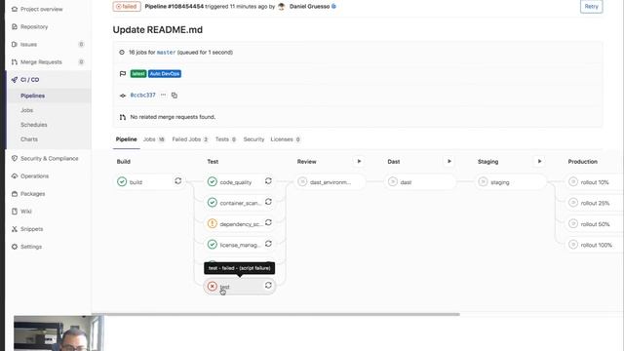This screenshot has height=351, width=624.
Task: Click the Auto DevOps badge
Action: 165,74
